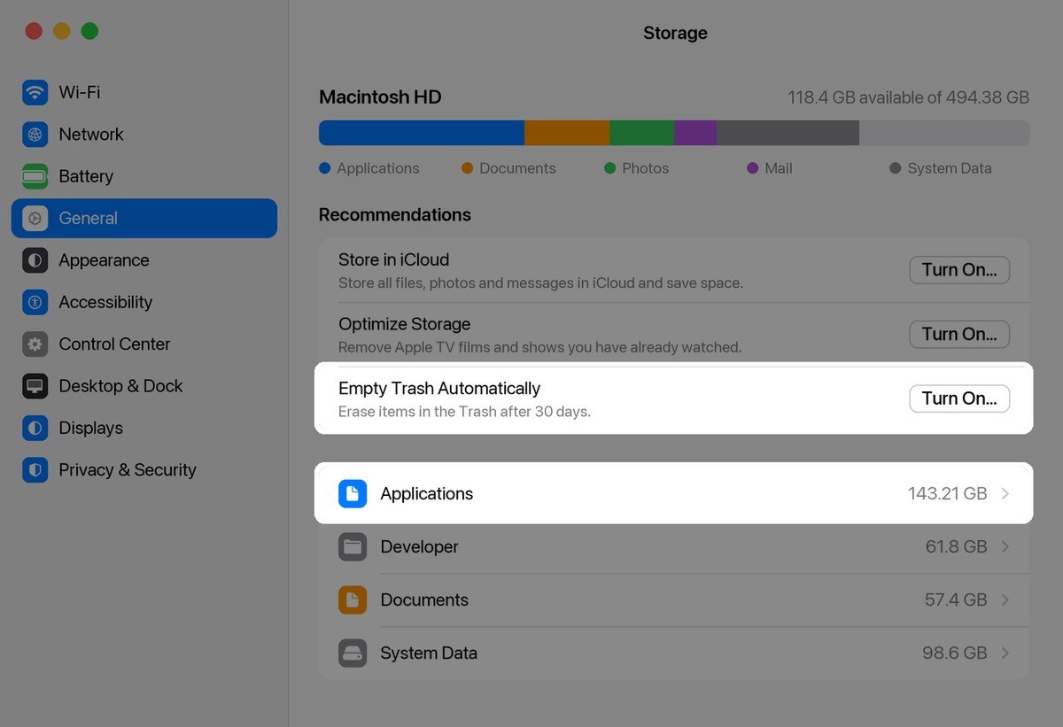Click 'Optimize Storage' title text
Screen dimensions: 1063x727
(x=404, y=324)
